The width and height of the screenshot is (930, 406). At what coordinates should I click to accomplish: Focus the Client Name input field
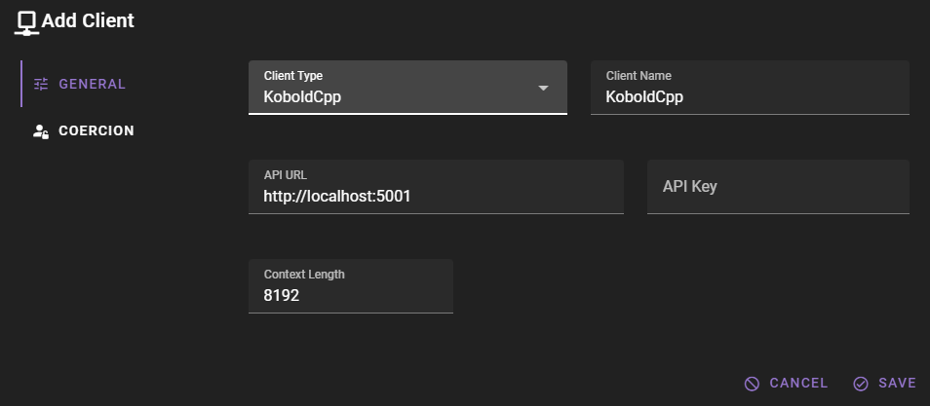(x=749, y=96)
